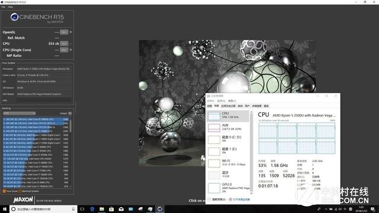Click the Cinebench R15 logo
Viewport: 379px width, 213px height.
37,18
